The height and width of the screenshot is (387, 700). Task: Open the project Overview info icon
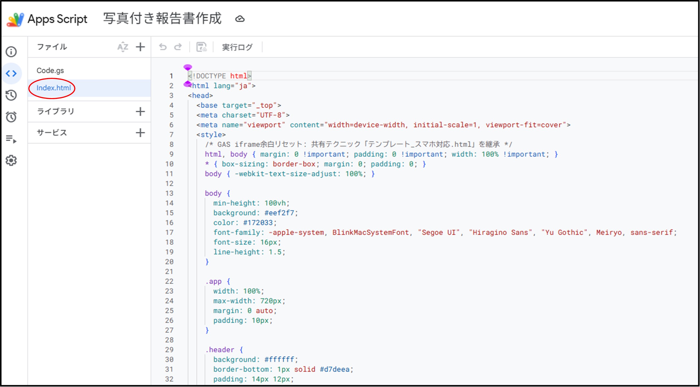[x=11, y=52]
